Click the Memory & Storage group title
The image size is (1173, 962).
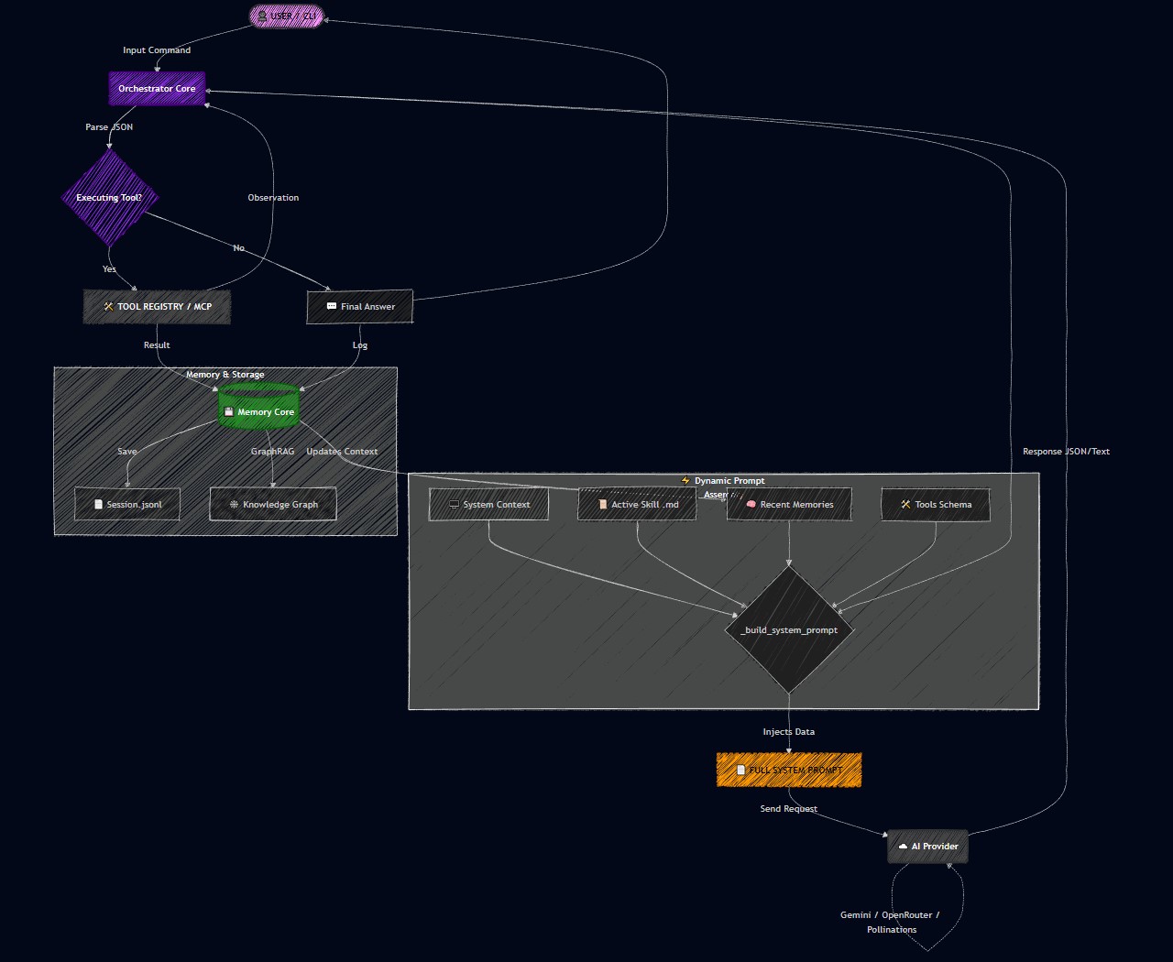point(225,375)
